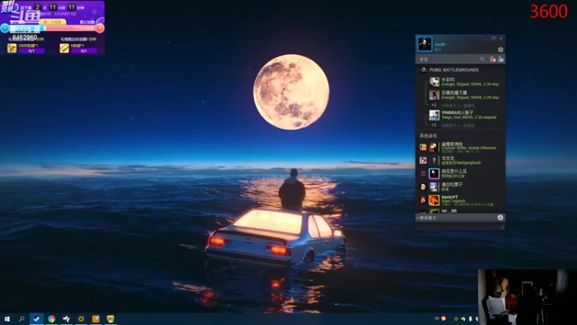
Task: Click the gold bar gift icon
Action: click(x=64, y=48)
